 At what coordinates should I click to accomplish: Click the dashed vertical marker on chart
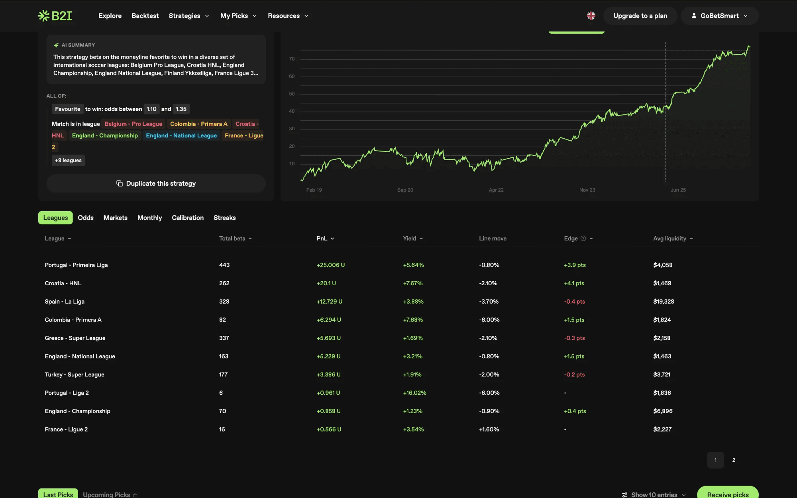665,112
